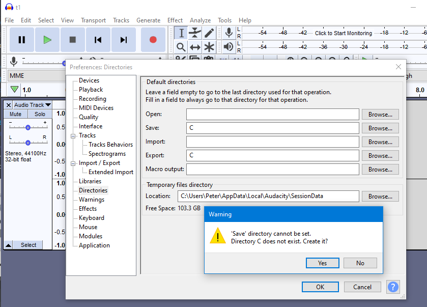Open the Help menu
The width and height of the screenshot is (427, 307).
[x=245, y=20]
